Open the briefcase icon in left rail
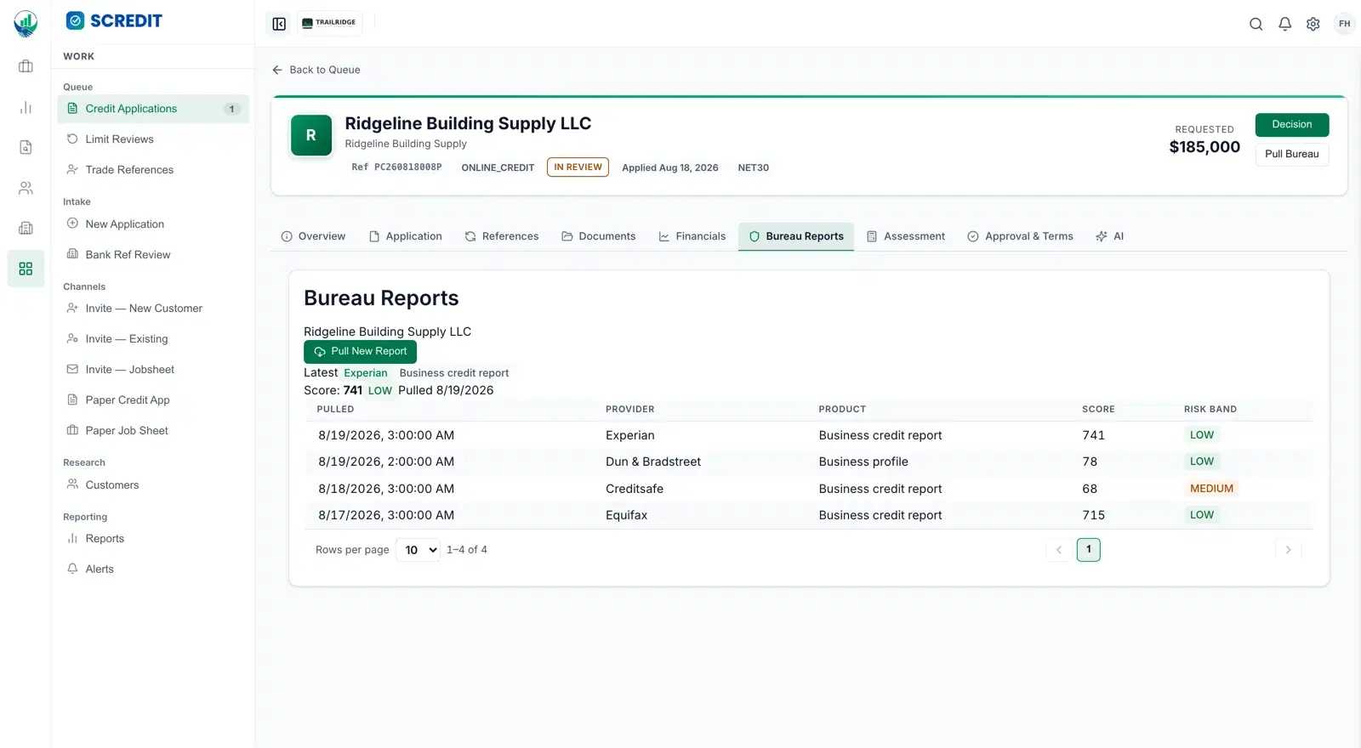 [x=26, y=66]
